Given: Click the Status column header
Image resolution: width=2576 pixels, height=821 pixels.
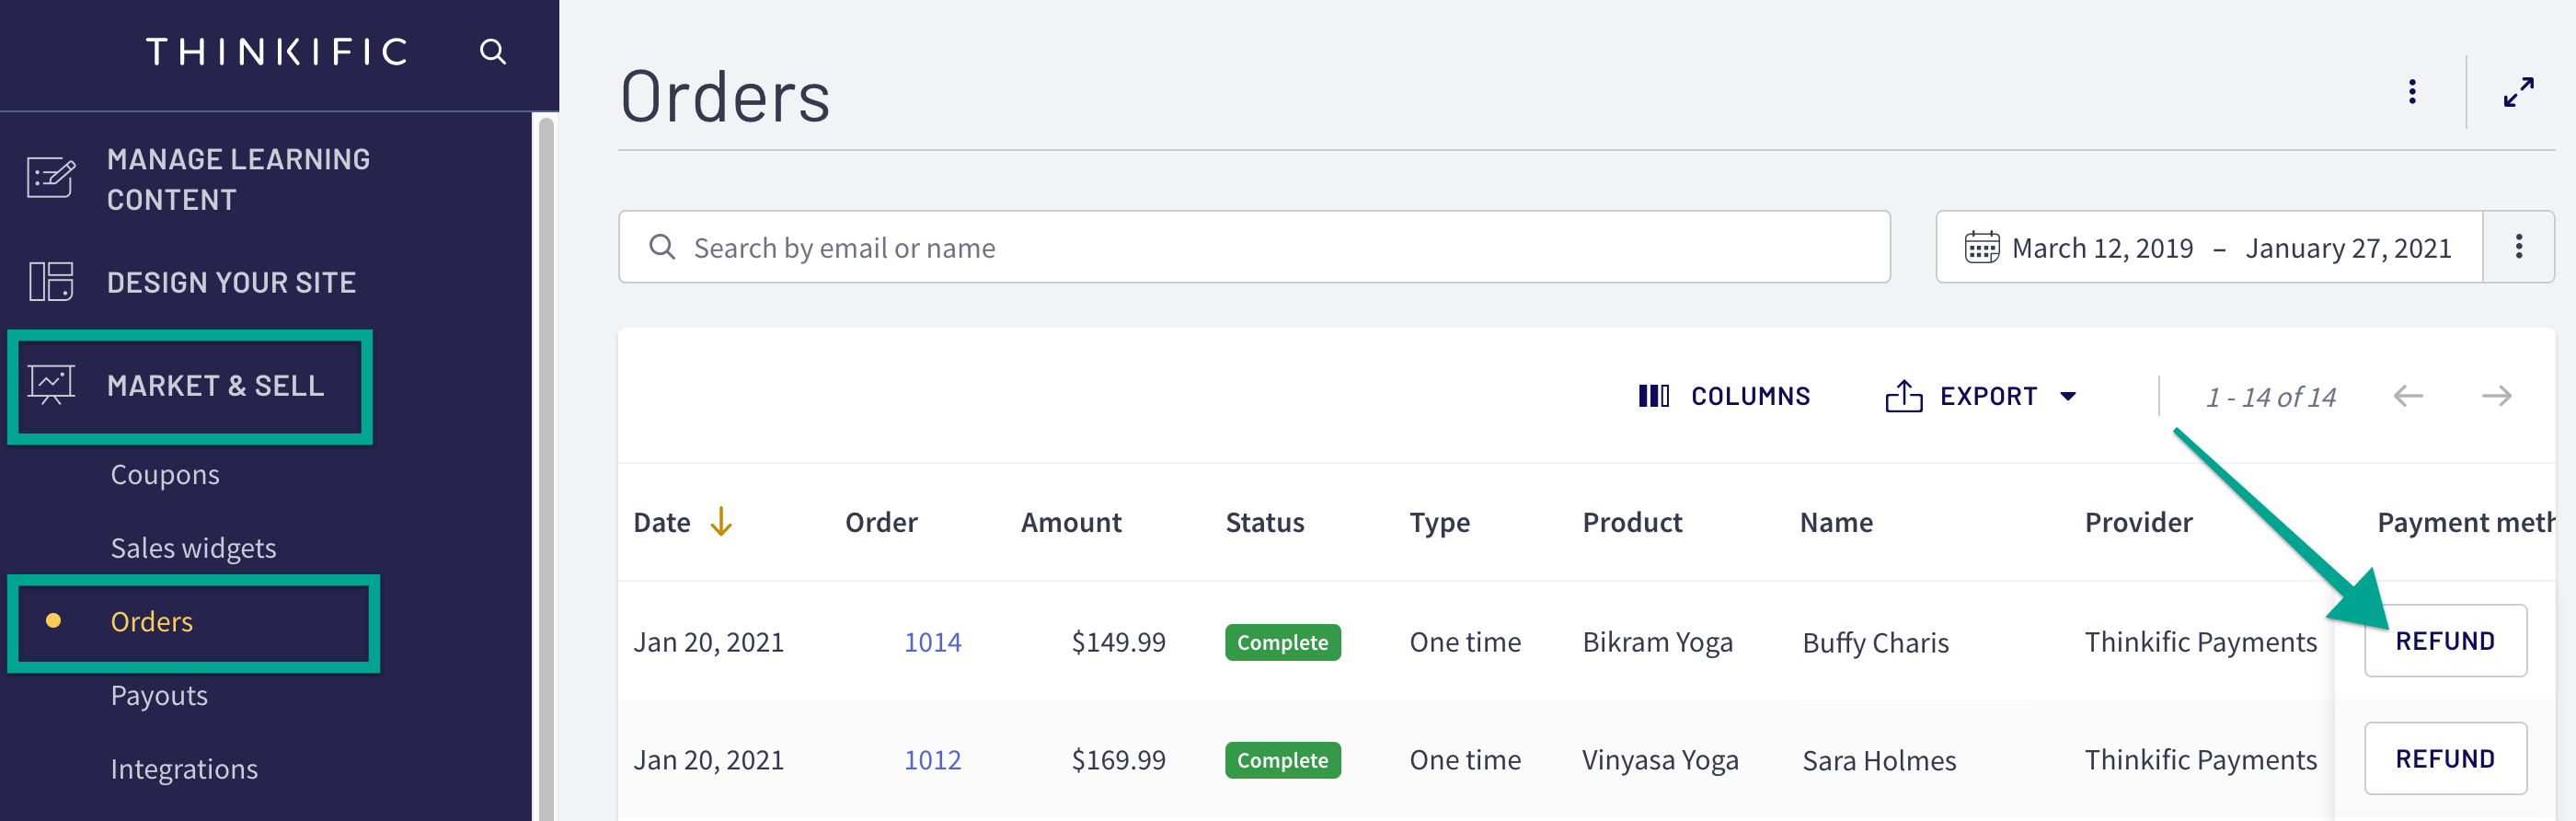Looking at the screenshot, I should click(x=1264, y=522).
